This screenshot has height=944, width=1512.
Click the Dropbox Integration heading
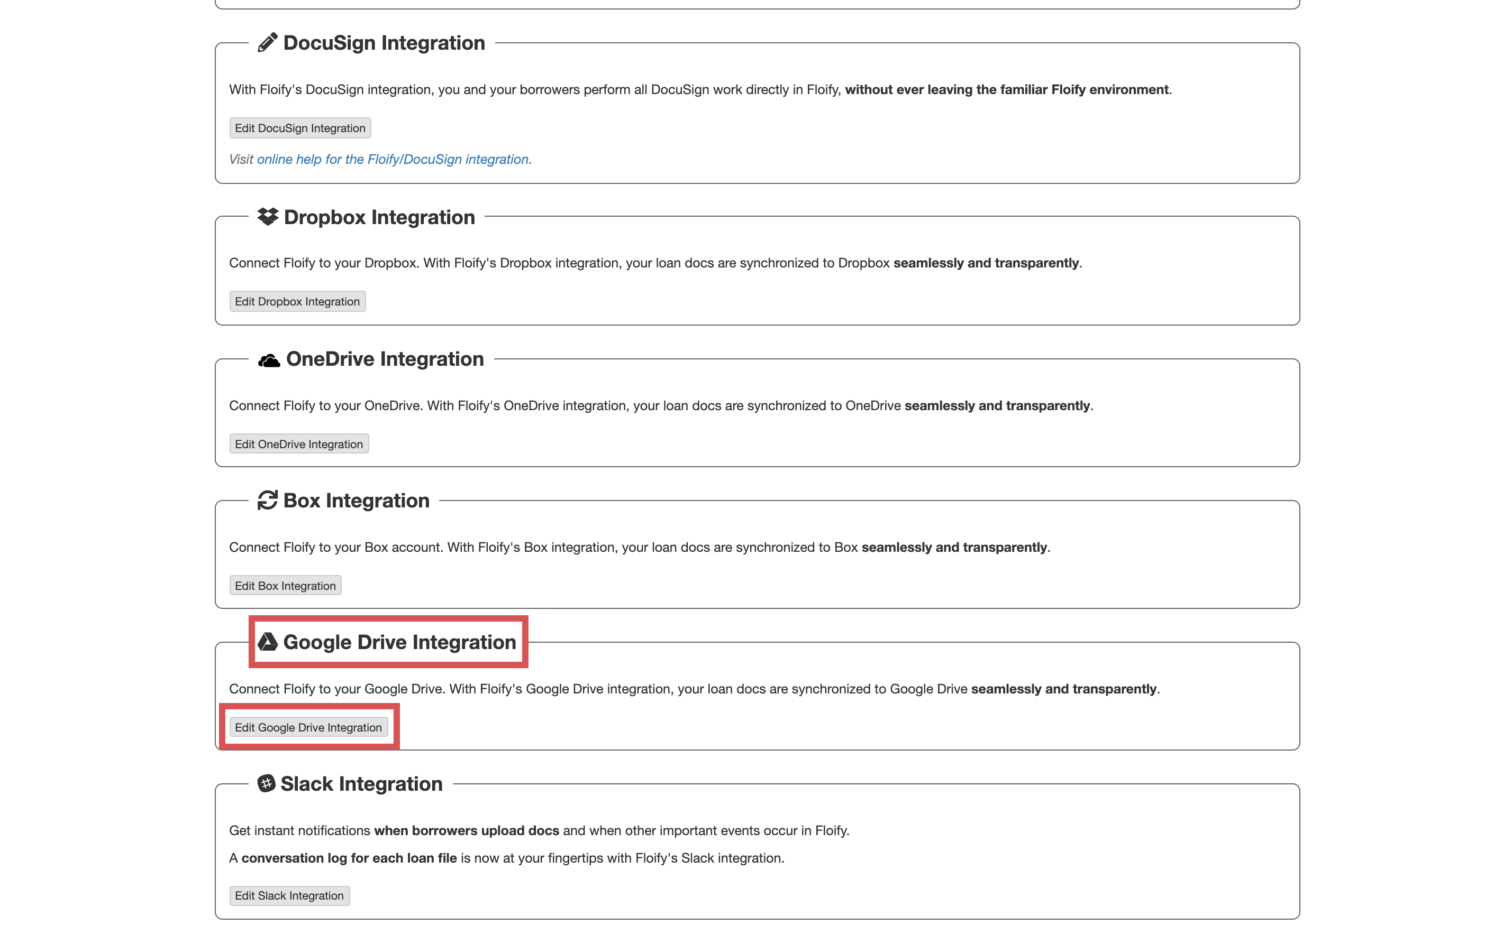(379, 217)
